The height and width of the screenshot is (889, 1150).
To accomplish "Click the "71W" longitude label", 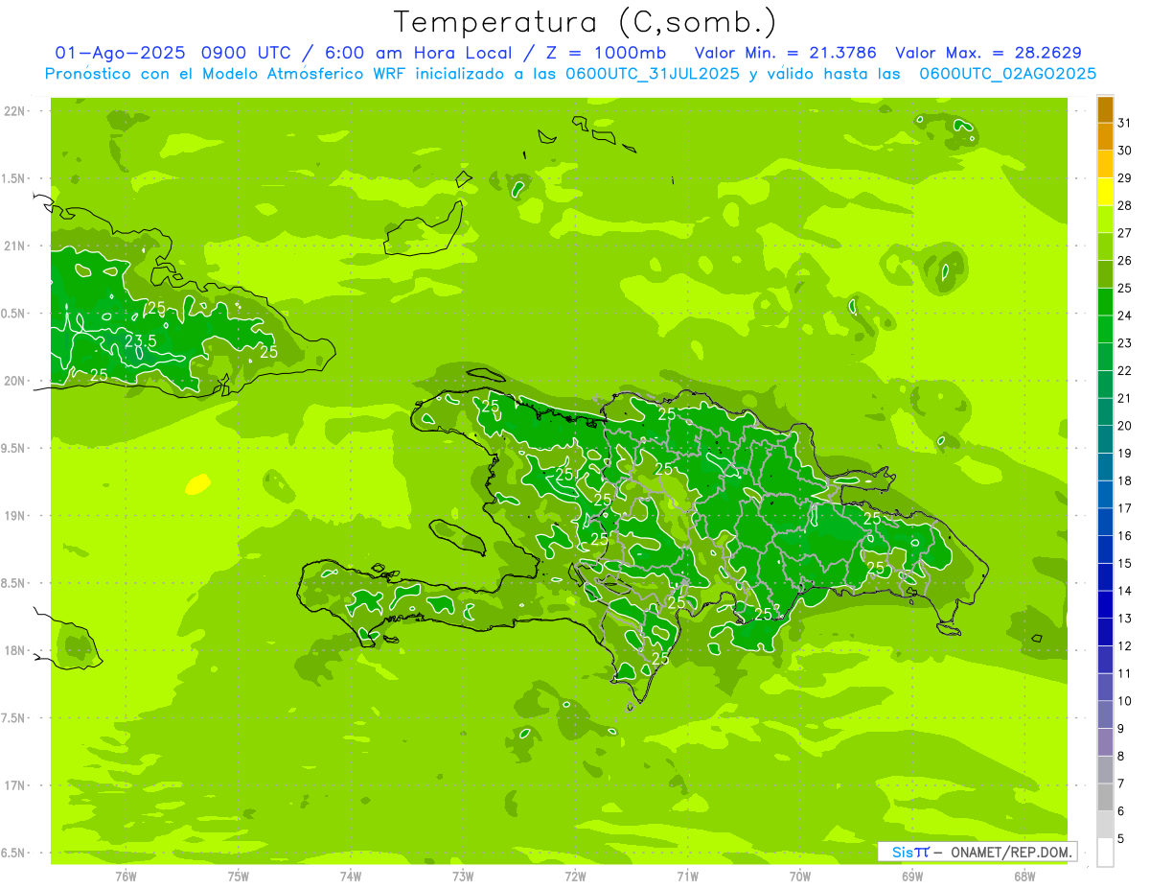I will click(x=687, y=876).
